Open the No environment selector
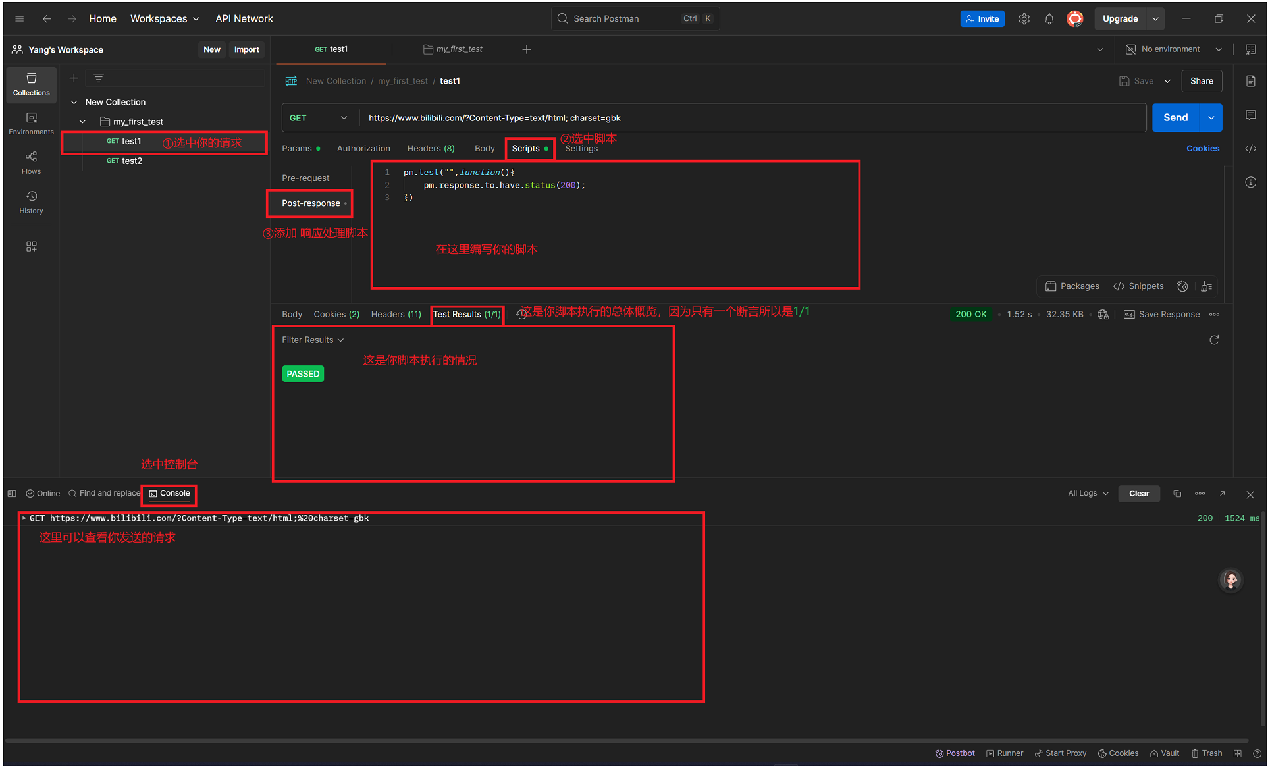Screen dimensions: 1270x771 click(1174, 49)
